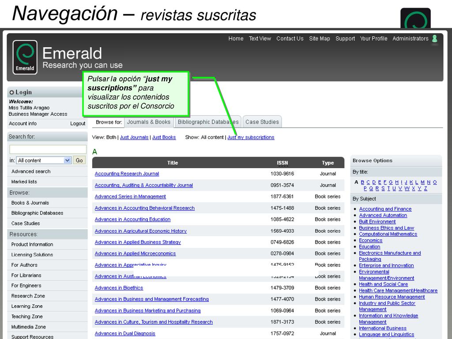Click the Go search button

click(x=79, y=160)
